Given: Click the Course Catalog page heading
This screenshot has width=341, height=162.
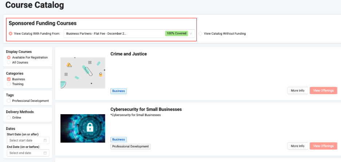Looking at the screenshot, I should coord(35,5).
